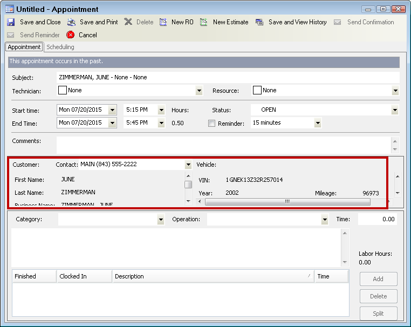Select the Appointment tab

(24, 47)
